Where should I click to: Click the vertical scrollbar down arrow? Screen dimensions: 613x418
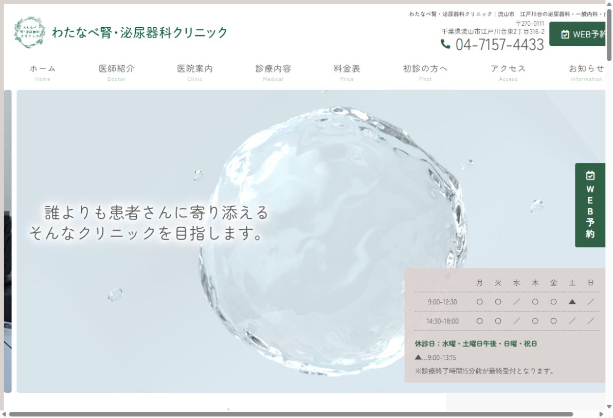point(609,407)
